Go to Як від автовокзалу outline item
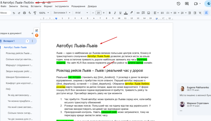The width and height of the screenshot is (211, 121). (20, 95)
